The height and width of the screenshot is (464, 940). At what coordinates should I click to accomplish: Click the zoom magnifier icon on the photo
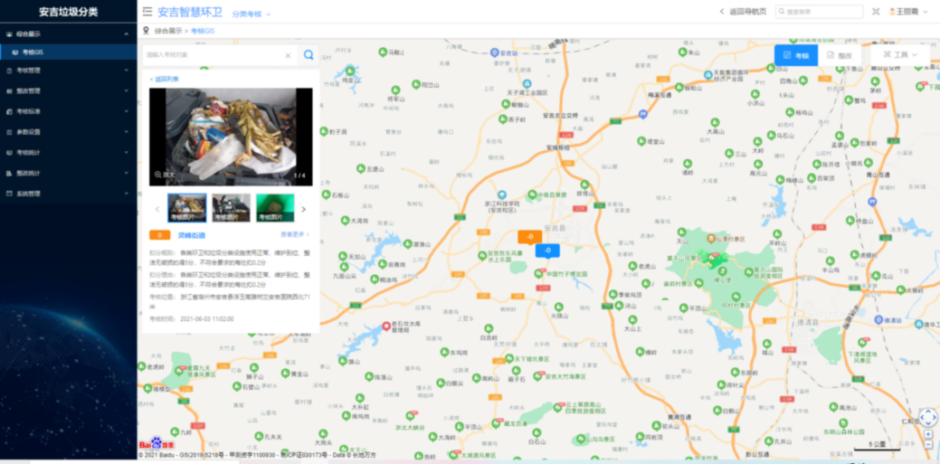(x=158, y=175)
